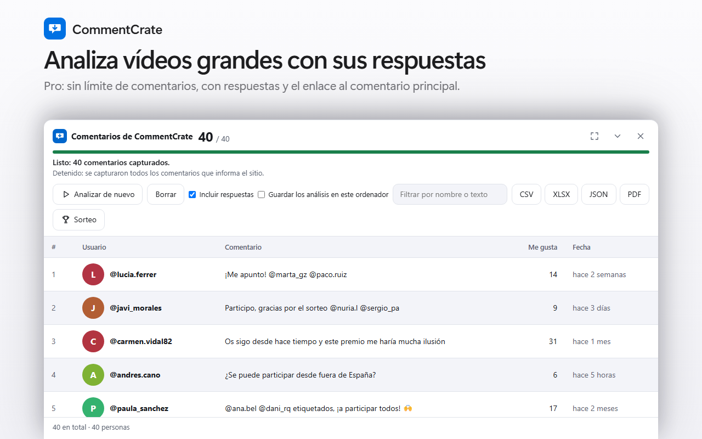The width and height of the screenshot is (702, 439).
Task: Click the like count 31 for @carmen.vidal82
Action: [553, 341]
